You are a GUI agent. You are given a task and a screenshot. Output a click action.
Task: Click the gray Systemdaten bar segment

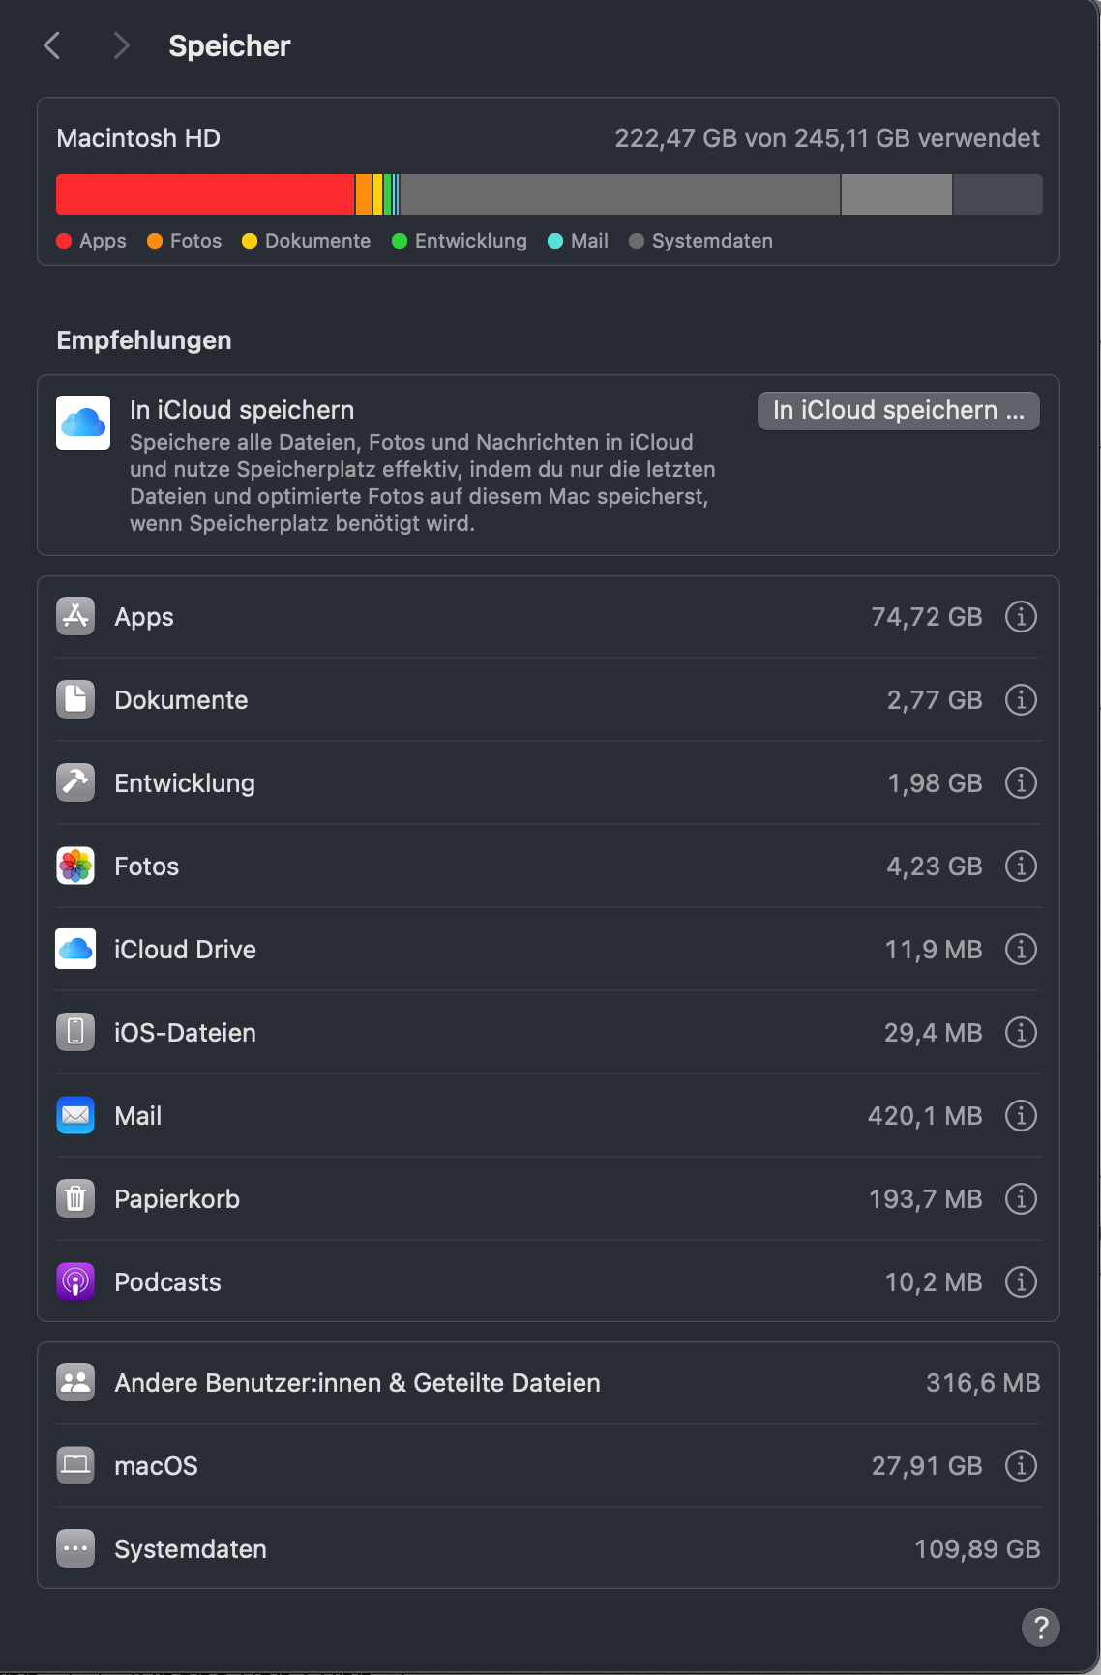tap(619, 194)
